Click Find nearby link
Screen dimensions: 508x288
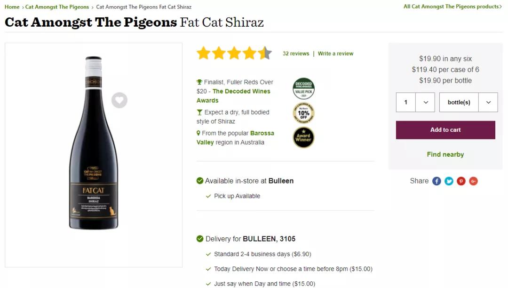pyautogui.click(x=445, y=154)
